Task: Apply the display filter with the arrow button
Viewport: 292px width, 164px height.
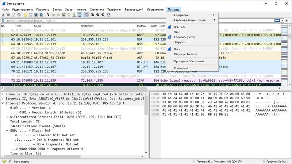Action: (277, 20)
